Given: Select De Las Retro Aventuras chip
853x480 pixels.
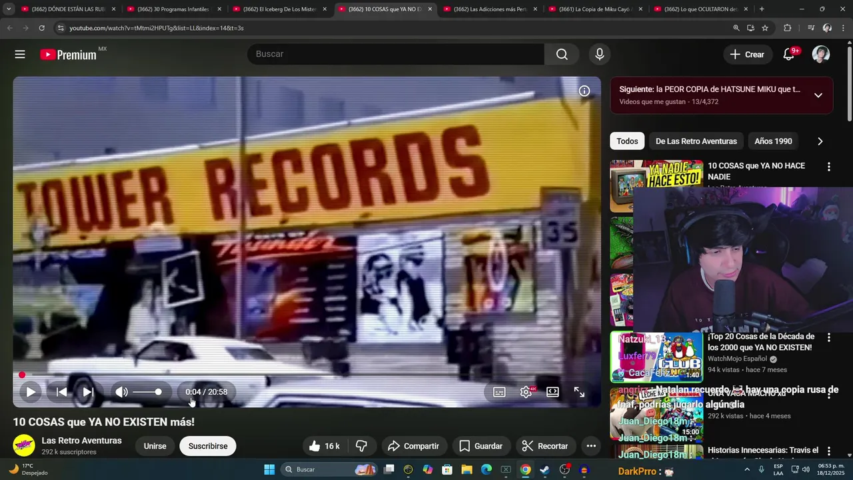Looking at the screenshot, I should click(696, 141).
